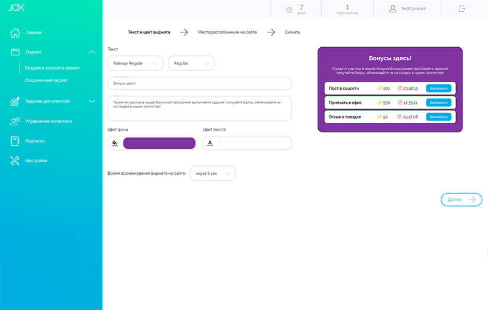Click Выполнить for Пост в соцсети
This screenshot has height=310, width=488.
click(438, 88)
